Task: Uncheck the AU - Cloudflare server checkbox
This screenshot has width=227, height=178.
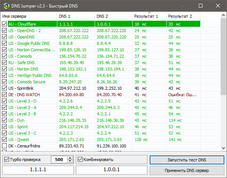Action: (5, 24)
